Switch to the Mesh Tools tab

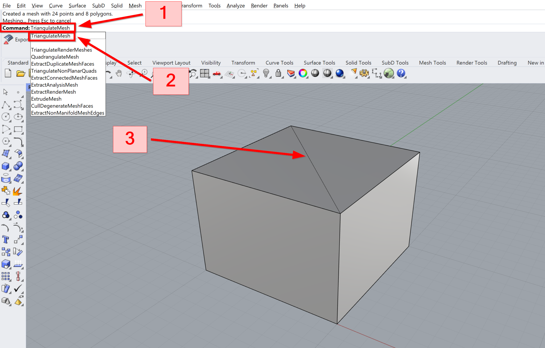pos(432,63)
